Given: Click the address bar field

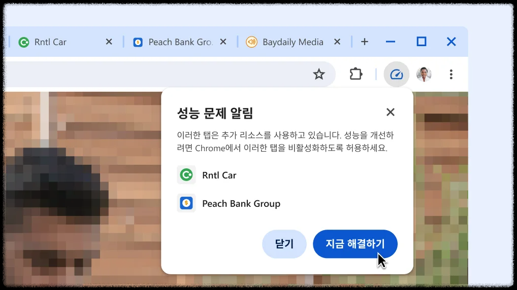Looking at the screenshot, I should click(170, 75).
